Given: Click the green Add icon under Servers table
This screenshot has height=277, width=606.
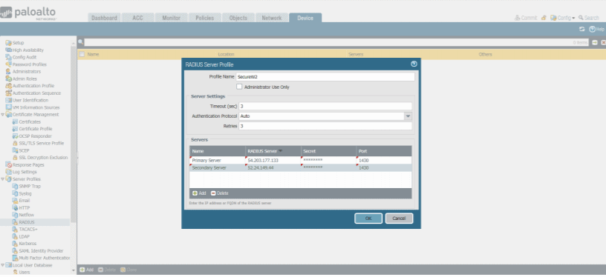Looking at the screenshot, I should pyautogui.click(x=195, y=193).
